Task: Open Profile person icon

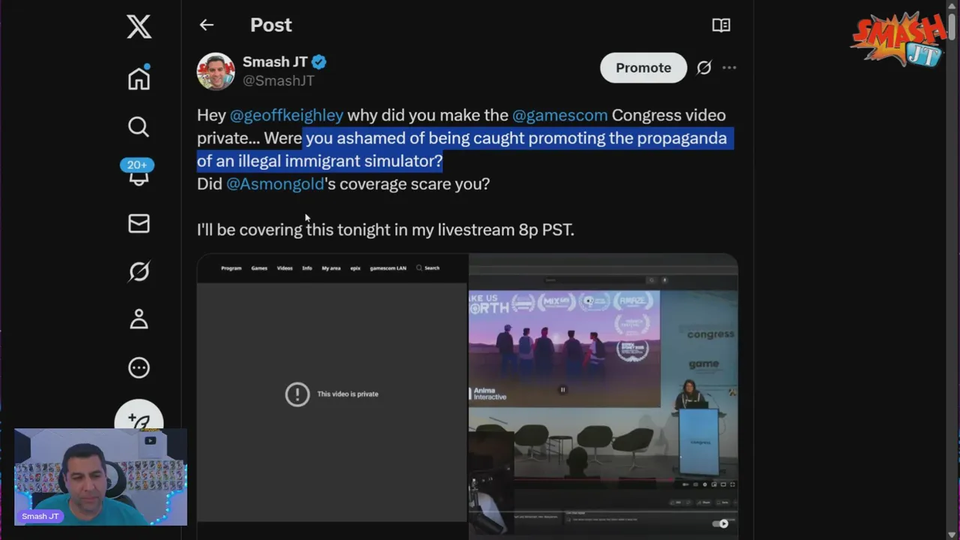Action: [x=139, y=319]
